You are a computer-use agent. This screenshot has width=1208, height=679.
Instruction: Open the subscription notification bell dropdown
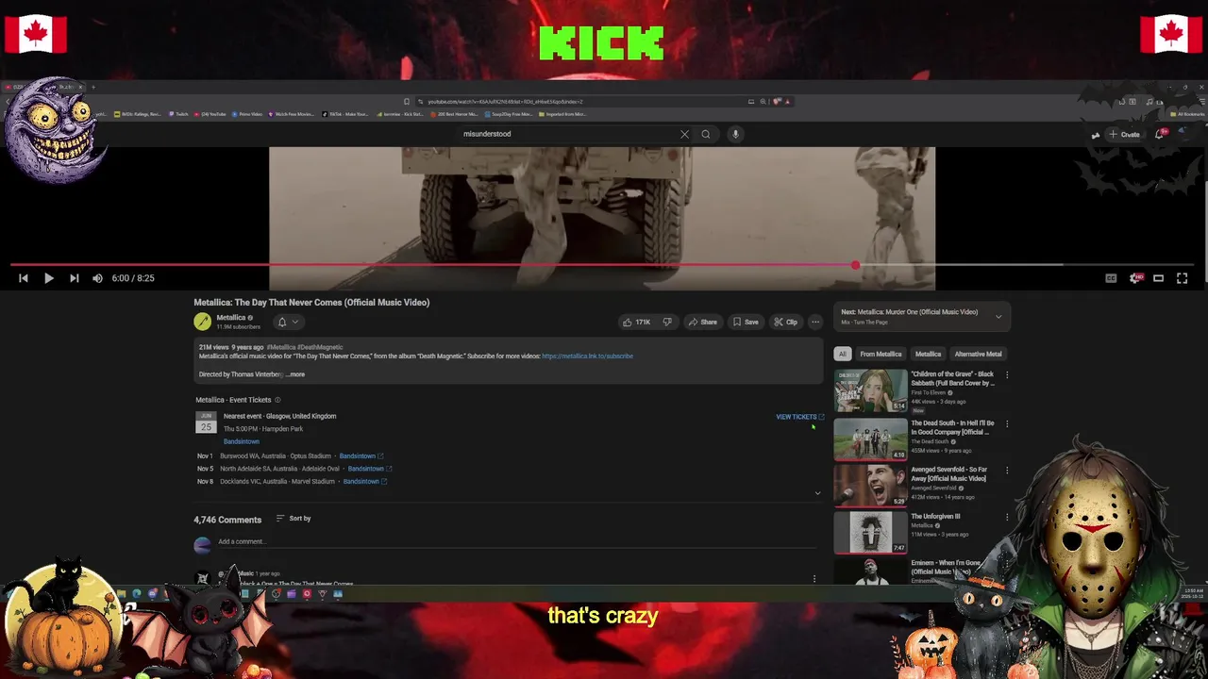point(288,322)
